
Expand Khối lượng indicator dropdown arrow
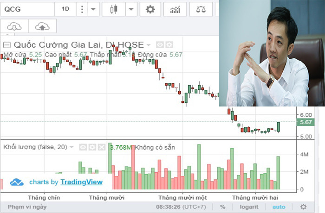(x=71, y=147)
